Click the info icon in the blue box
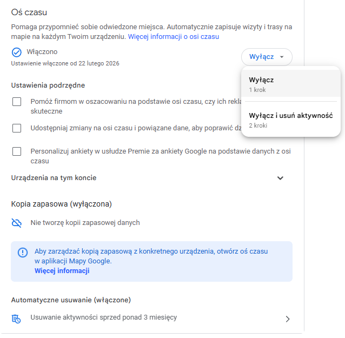The width and height of the screenshot is (345, 338). click(23, 253)
